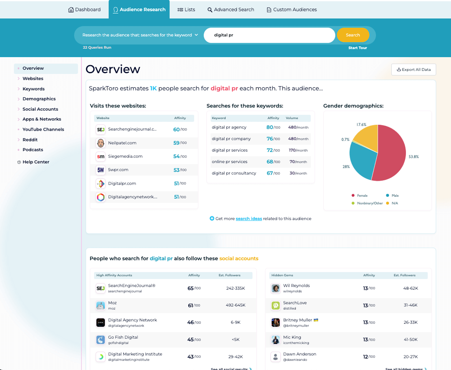Click the Custom Audiences document icon
451x370 pixels.
[269, 10]
